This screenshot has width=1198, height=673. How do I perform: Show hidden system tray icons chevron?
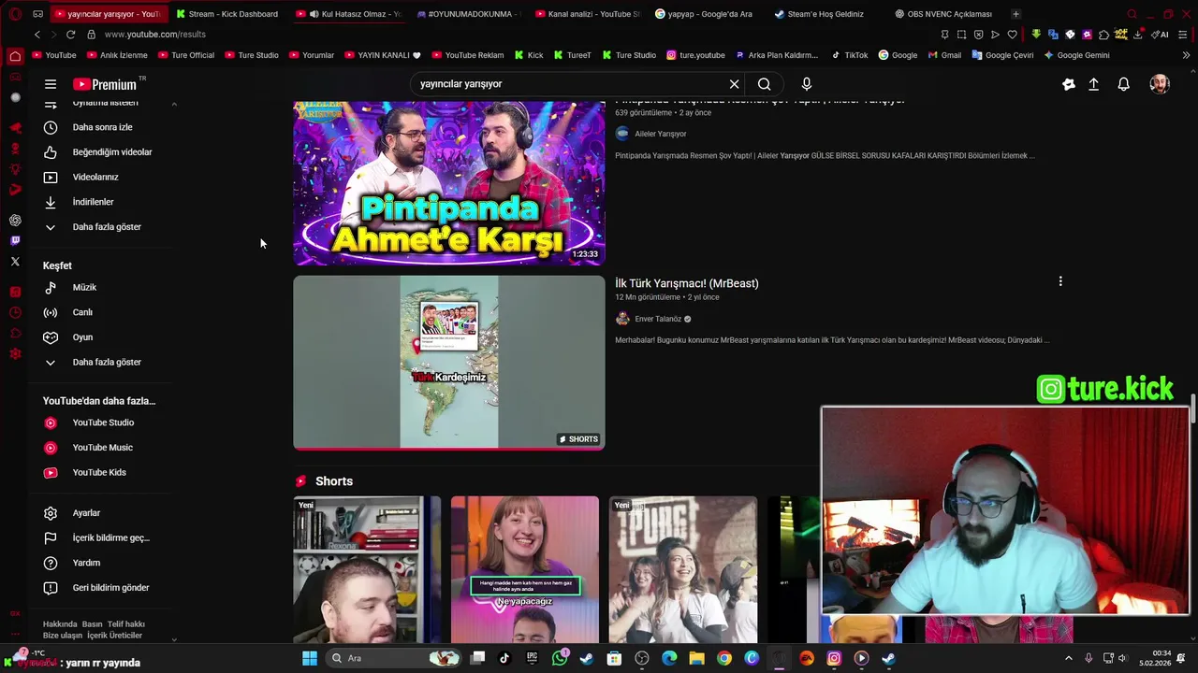point(1069,658)
